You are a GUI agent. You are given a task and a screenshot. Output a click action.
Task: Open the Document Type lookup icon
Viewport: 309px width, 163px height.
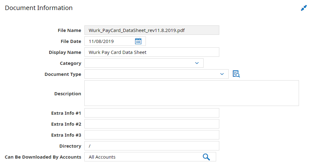point(236,74)
